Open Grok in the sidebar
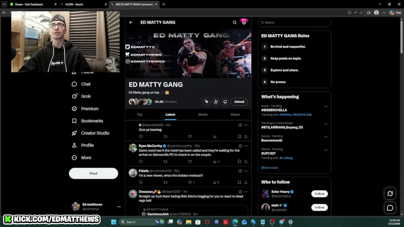This screenshot has width=404, height=227. 81,96
